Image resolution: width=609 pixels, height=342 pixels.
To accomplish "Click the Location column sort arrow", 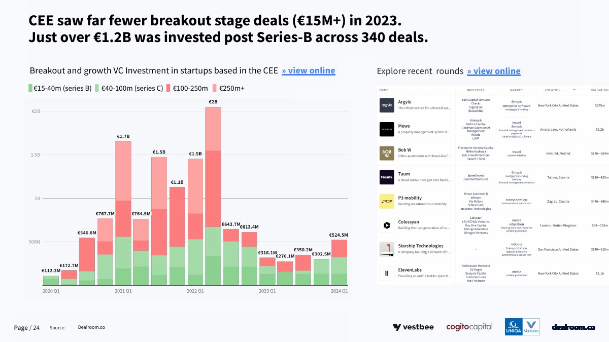I will click(574, 90).
